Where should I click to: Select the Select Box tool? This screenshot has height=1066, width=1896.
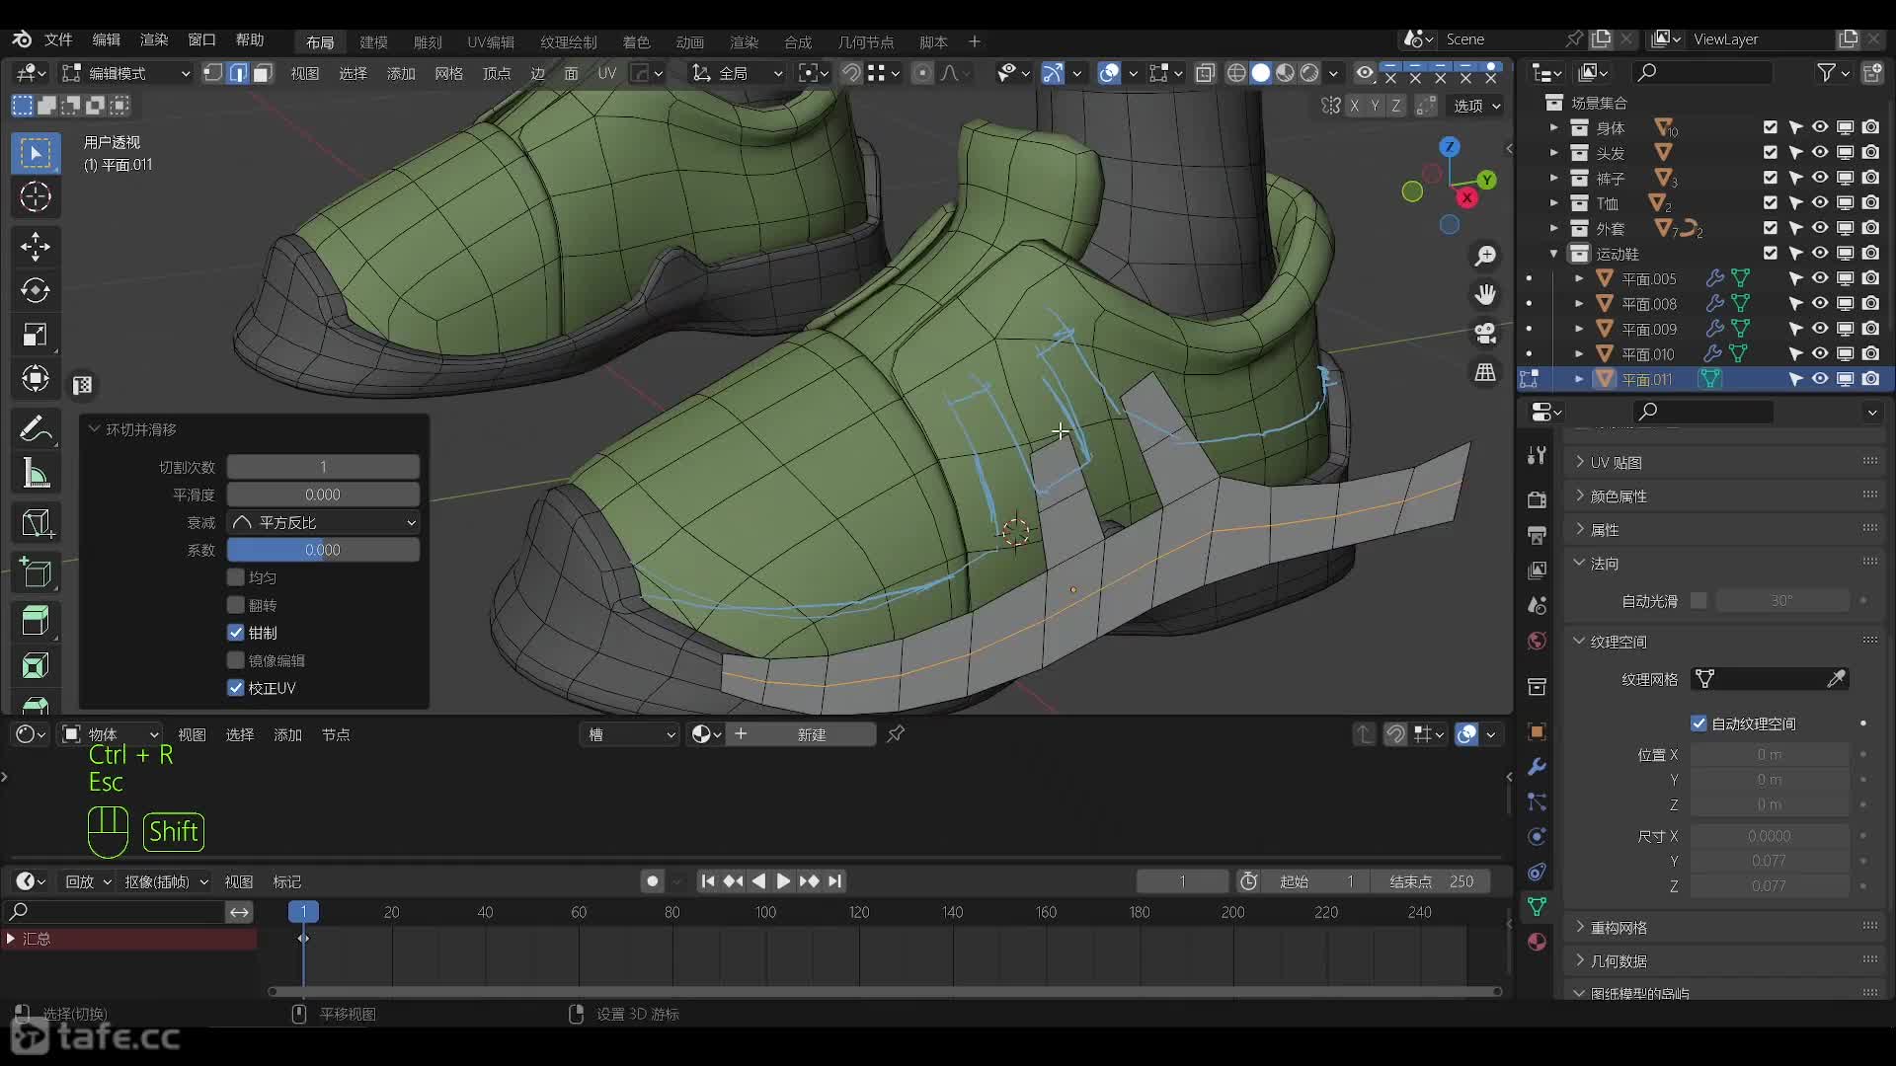pos(36,153)
